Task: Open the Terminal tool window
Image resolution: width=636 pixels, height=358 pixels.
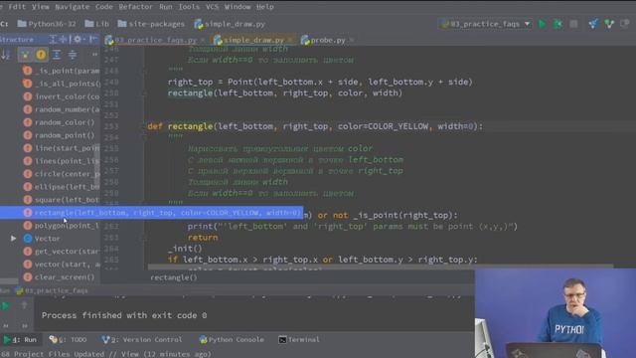Action: click(299, 340)
